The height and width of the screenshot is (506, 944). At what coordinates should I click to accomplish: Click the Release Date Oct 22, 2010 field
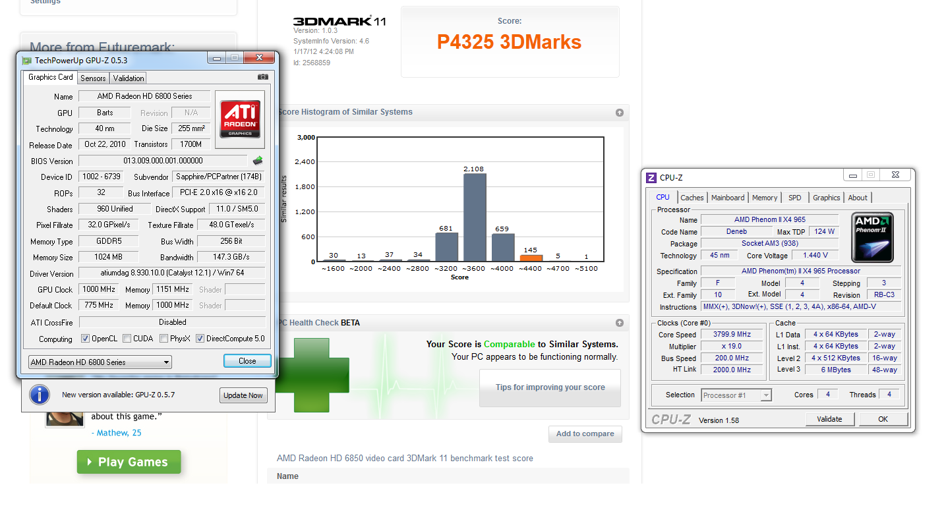point(103,144)
